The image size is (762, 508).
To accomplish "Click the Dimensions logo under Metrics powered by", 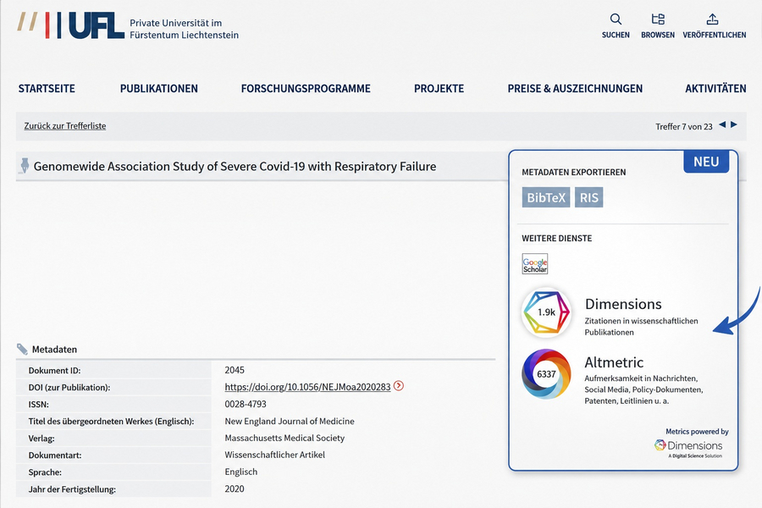I will (x=688, y=448).
